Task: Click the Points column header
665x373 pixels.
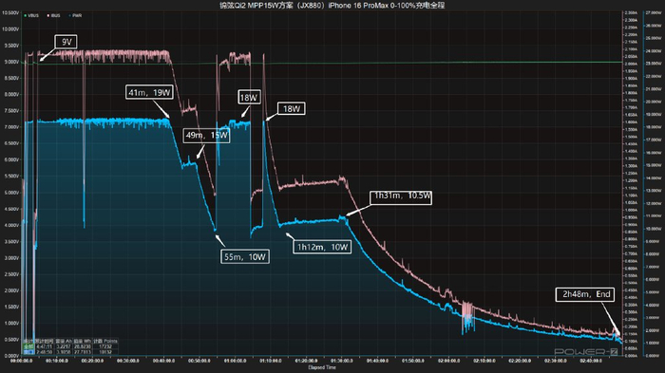Action: (x=105, y=341)
